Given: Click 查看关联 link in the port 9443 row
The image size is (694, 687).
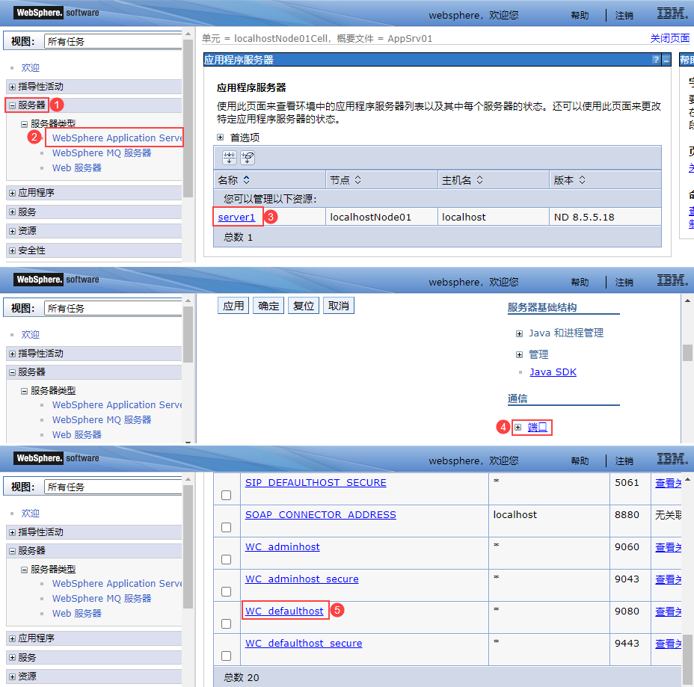Looking at the screenshot, I should 668,644.
